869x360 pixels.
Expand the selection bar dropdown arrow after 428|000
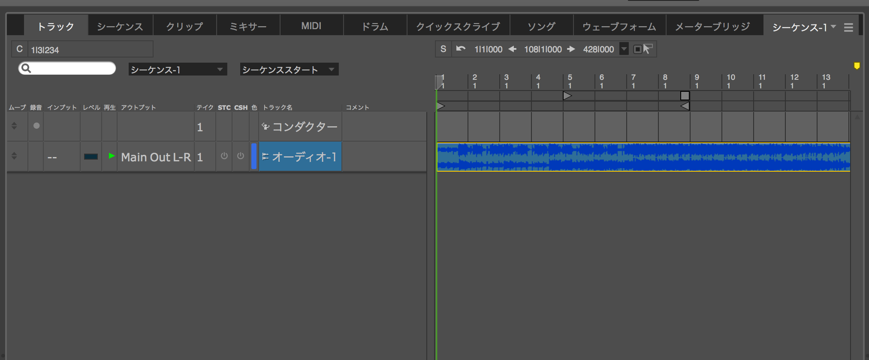(624, 49)
